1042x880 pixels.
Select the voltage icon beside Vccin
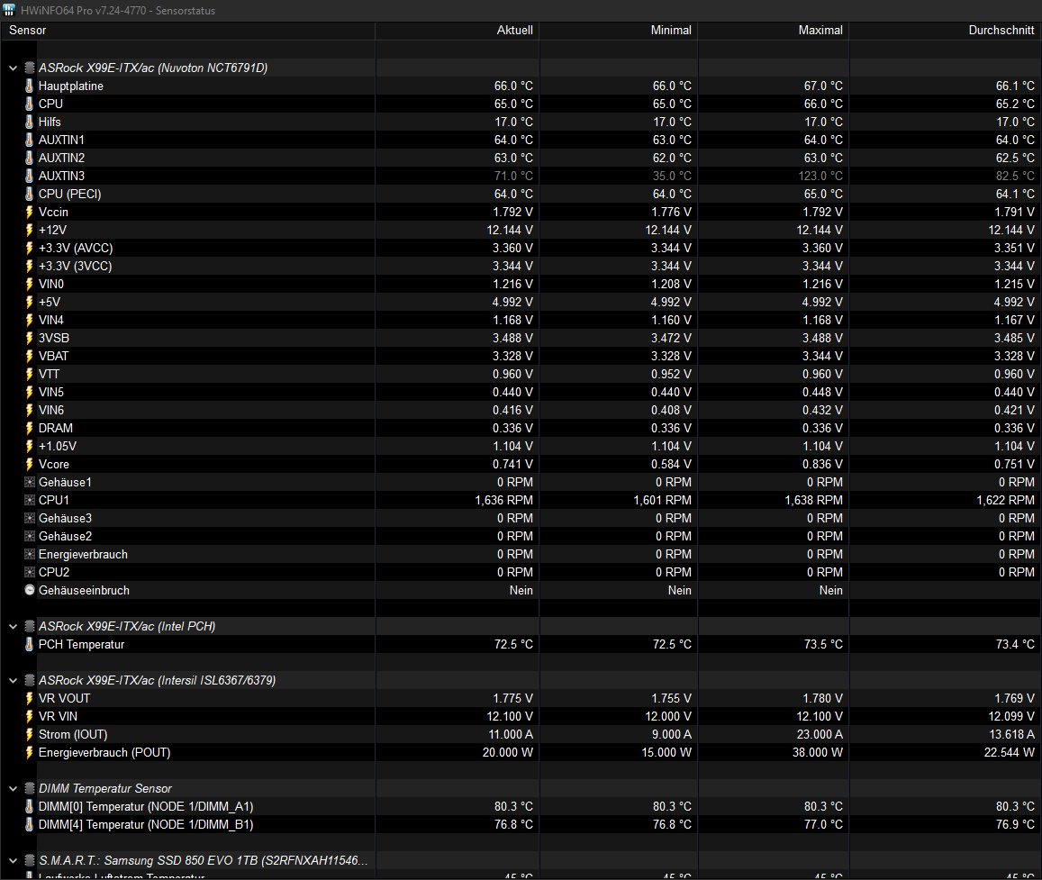(x=29, y=212)
